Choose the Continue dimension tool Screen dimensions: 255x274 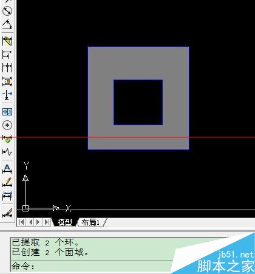7,68
